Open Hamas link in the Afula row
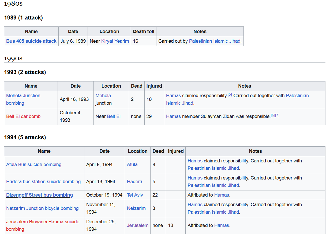This screenshot has height=238, width=330. [x=195, y=161]
